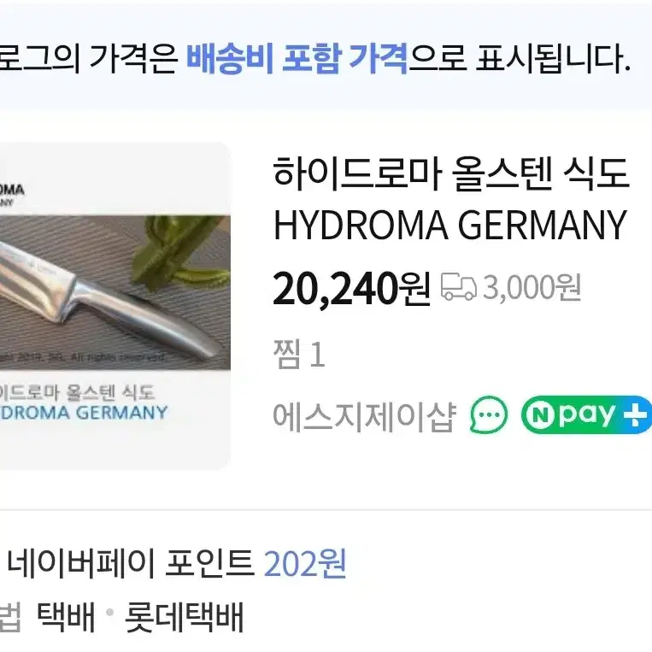Toggle the 찜 1 wishlist counter

[298, 354]
